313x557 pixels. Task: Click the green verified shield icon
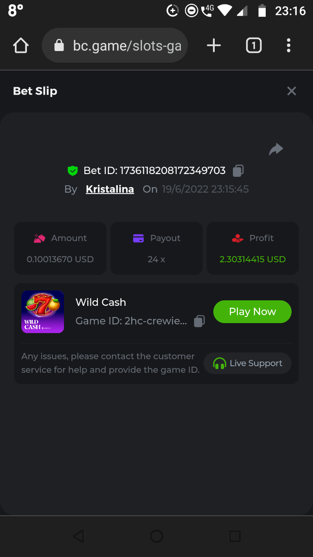(x=72, y=171)
